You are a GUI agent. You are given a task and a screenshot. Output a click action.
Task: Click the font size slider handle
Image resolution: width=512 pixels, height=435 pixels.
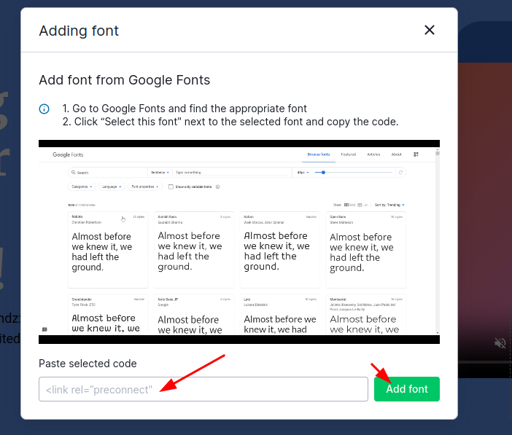click(323, 173)
